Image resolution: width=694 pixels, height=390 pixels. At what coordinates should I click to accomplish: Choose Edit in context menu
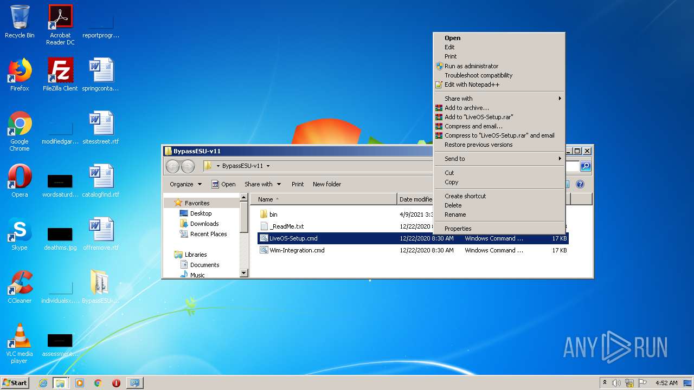tap(499, 47)
